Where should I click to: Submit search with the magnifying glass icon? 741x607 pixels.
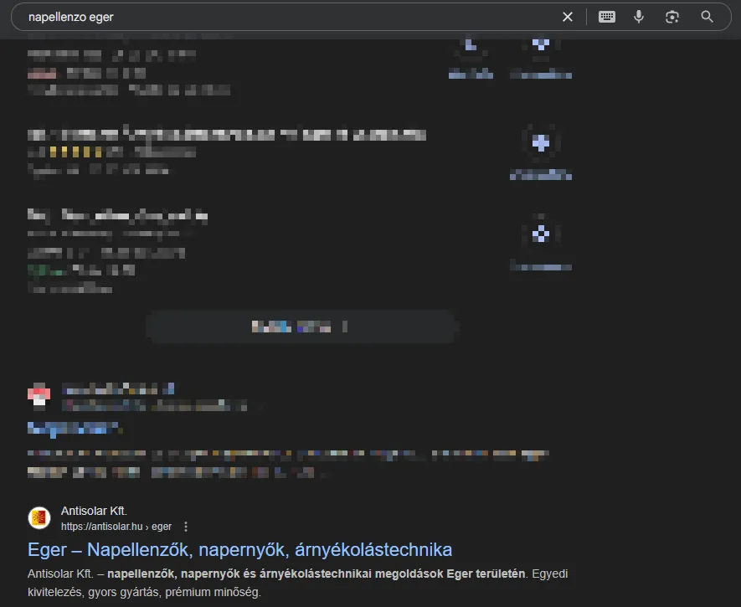point(707,17)
